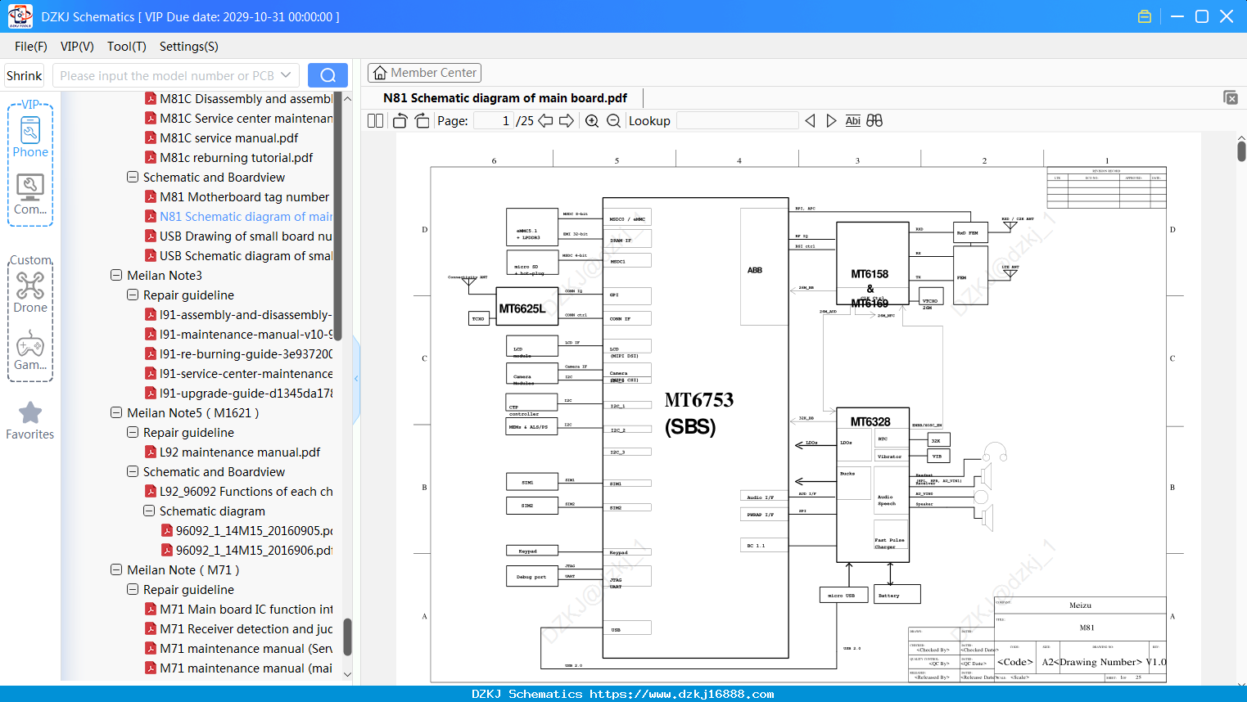The height and width of the screenshot is (702, 1247).
Task: Collapse Meilan Note ( M71 ) node
Action: click(116, 569)
